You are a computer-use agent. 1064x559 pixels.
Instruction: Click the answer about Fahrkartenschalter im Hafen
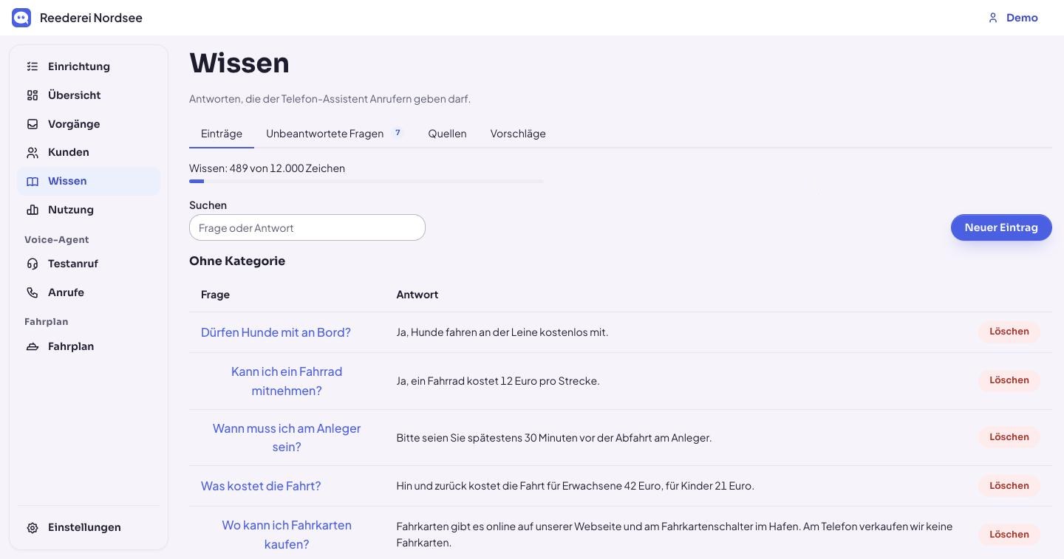coord(675,535)
